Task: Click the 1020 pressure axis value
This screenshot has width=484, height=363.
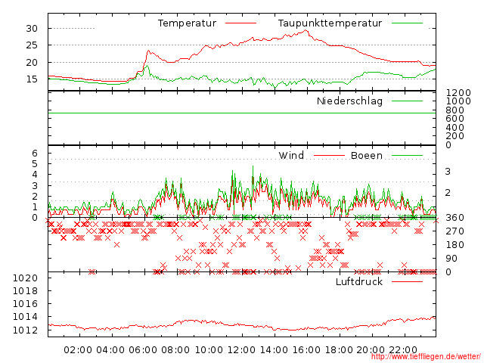Action: [x=25, y=278]
